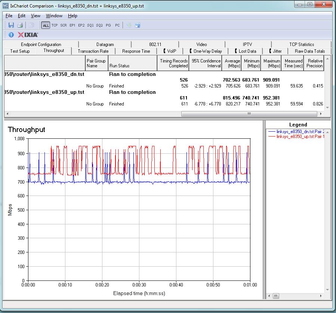Open the File menu
336x313 pixels.
(9, 16)
